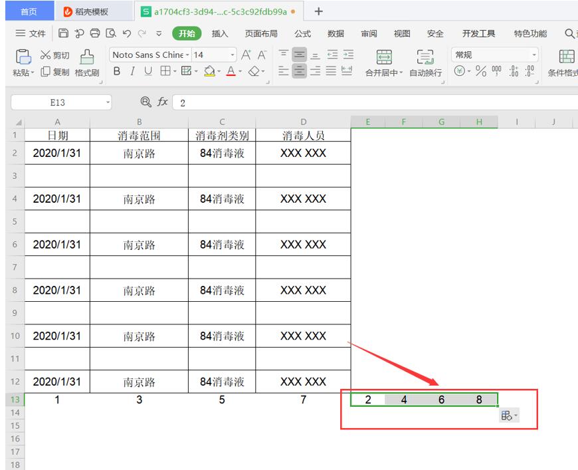Viewport: 578px width, 470px height.
Task: Click the formula bar zoom/search icon
Action: click(x=146, y=102)
